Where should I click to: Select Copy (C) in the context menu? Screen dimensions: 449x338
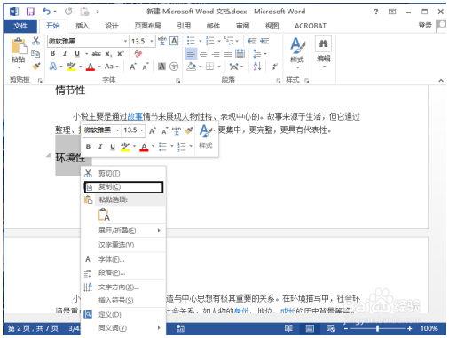[x=123, y=187]
